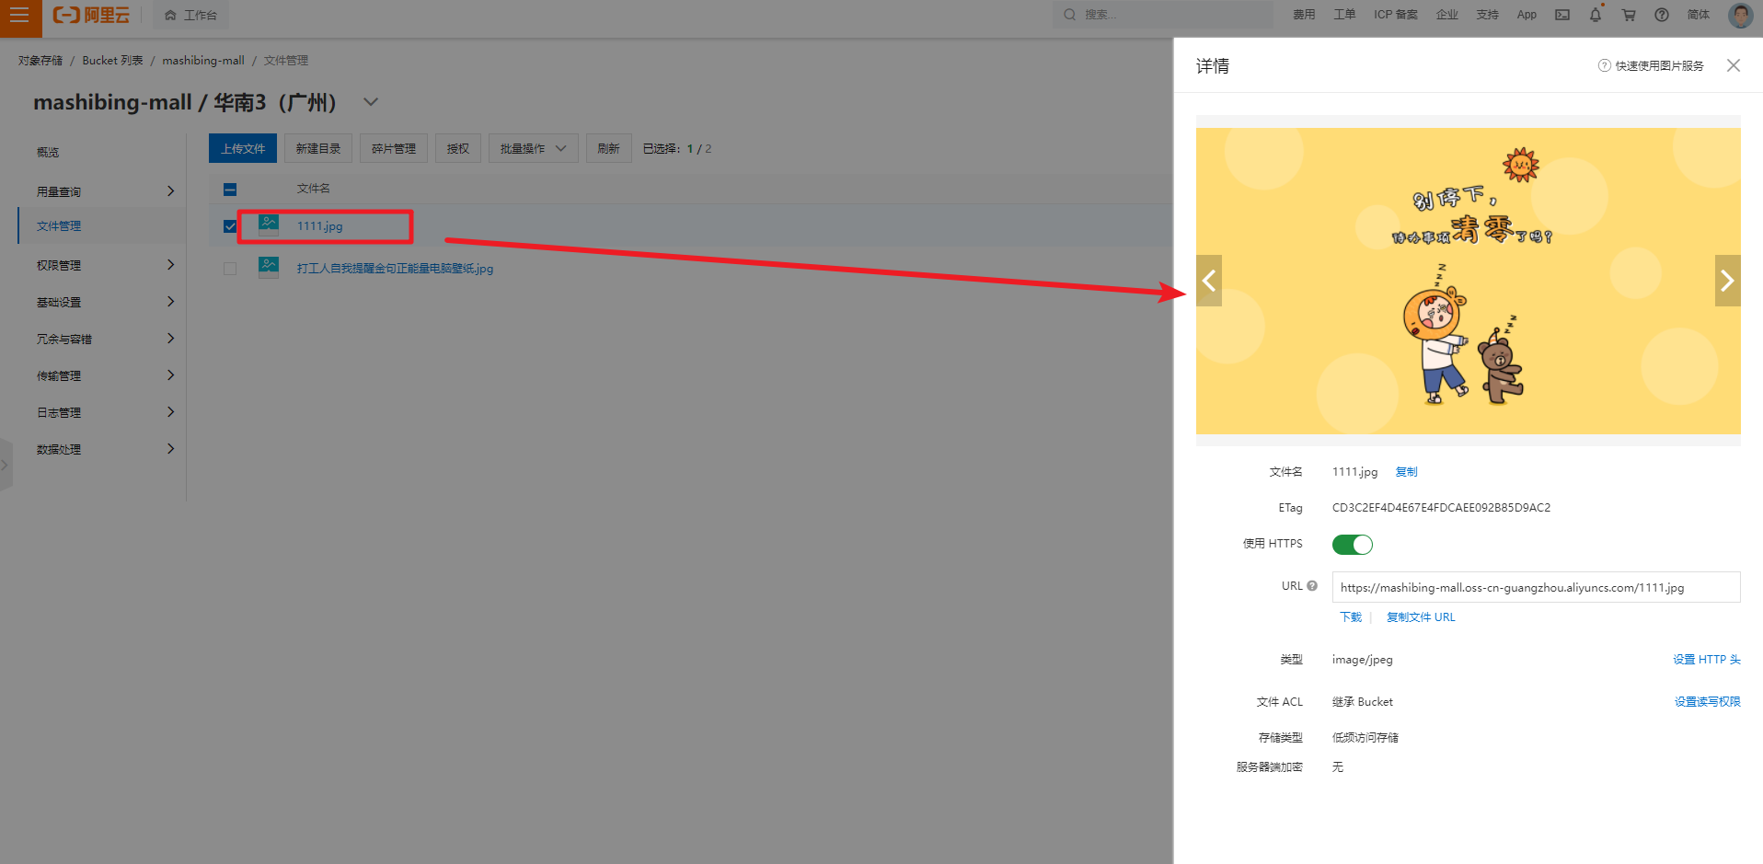This screenshot has width=1763, height=864.
Task: Click the file URL input field
Action: pos(1537,587)
